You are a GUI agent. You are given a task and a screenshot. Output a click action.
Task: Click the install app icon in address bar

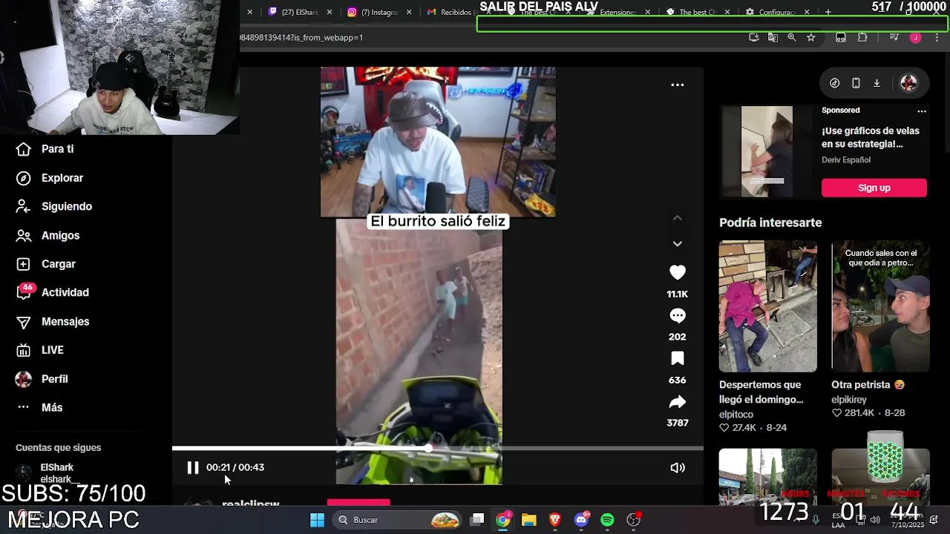[754, 37]
